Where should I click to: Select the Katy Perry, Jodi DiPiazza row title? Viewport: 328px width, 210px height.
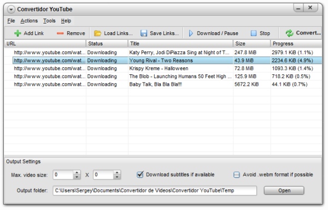[x=179, y=52]
